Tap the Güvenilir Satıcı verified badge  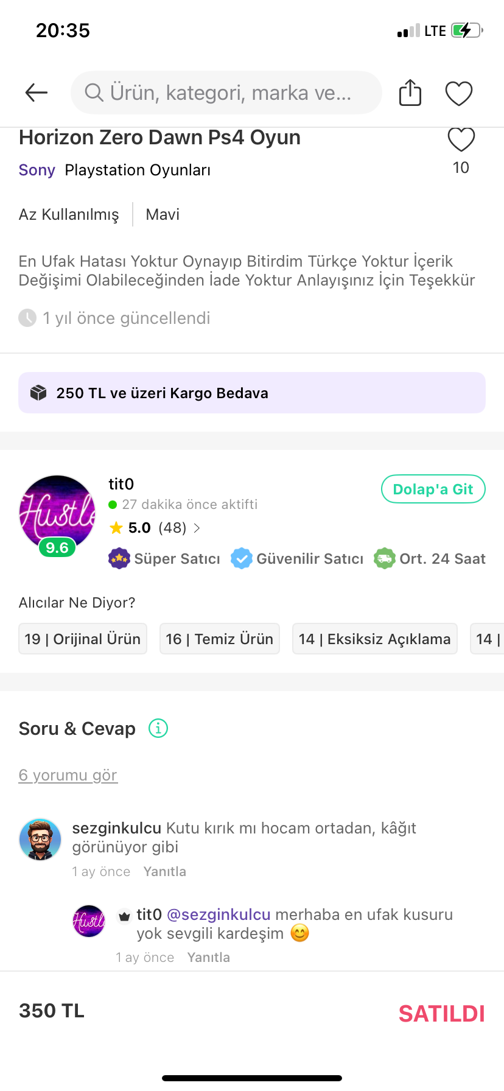[242, 558]
